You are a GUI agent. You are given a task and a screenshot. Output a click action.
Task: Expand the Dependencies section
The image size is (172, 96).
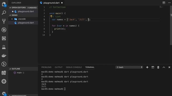[10, 95]
